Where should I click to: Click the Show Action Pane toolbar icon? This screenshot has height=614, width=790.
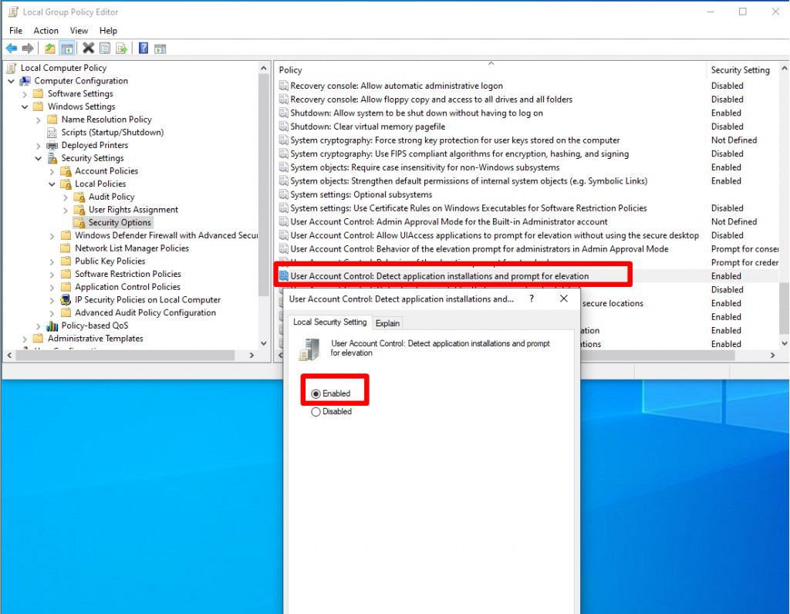click(160, 48)
